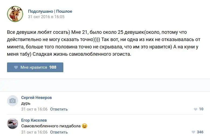
Task: Like Сергей Неверов's comment with the heart icon
Action: pyautogui.click(x=195, y=109)
